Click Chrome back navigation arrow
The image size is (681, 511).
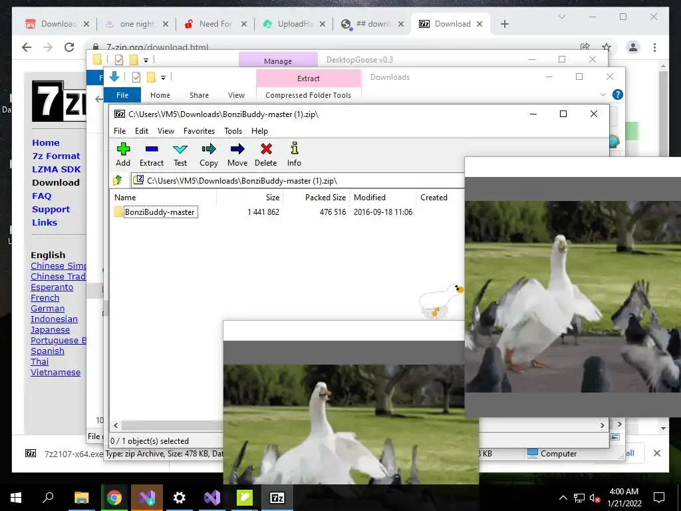click(x=27, y=47)
